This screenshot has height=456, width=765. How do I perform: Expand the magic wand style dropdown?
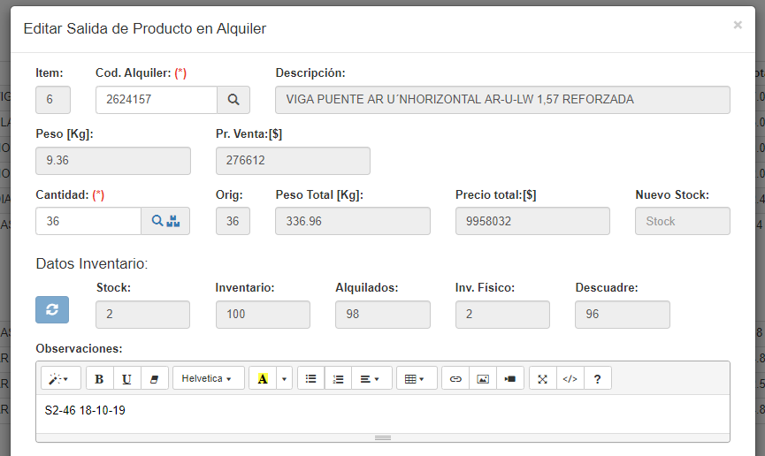click(x=60, y=378)
